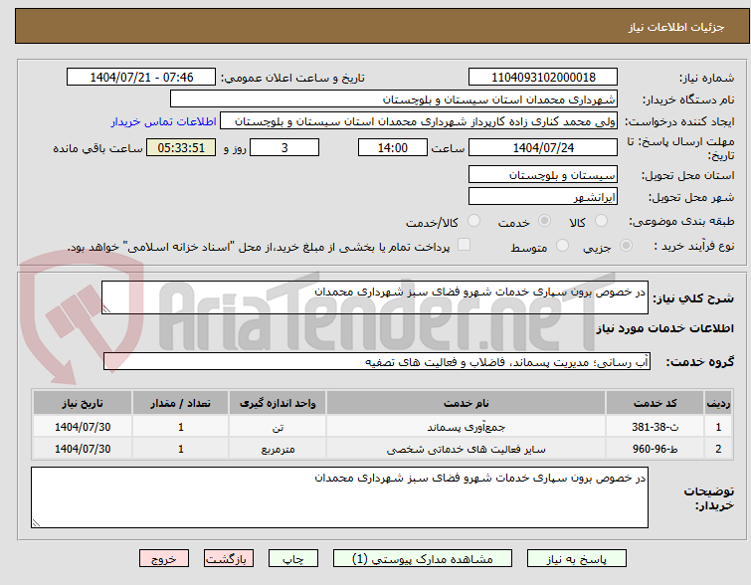Click the resize handle of شرح کلی نیاز box
751x585 pixels.
[106, 309]
